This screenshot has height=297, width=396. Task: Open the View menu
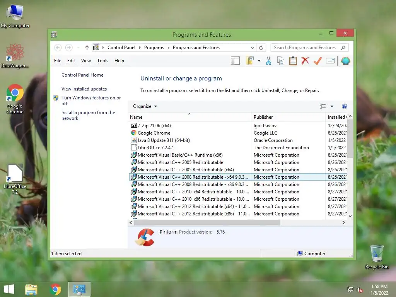point(86,61)
